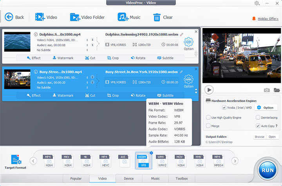Enable Deinterlacing checkbox

pyautogui.click(x=258, y=117)
